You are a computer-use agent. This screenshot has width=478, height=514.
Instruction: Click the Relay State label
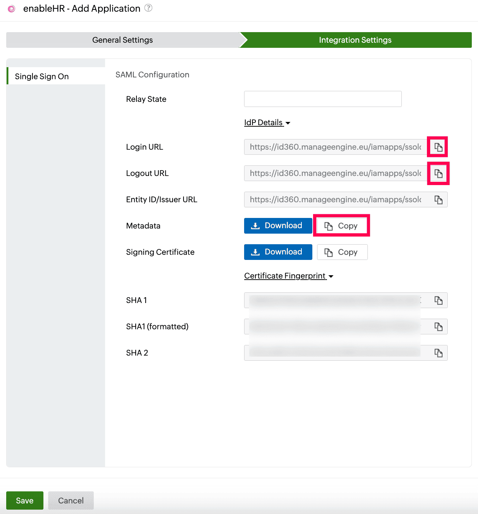click(x=146, y=99)
